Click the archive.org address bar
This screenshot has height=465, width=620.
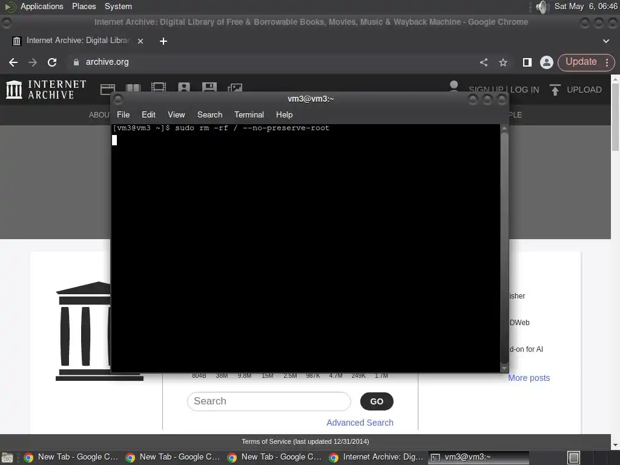coord(273,62)
